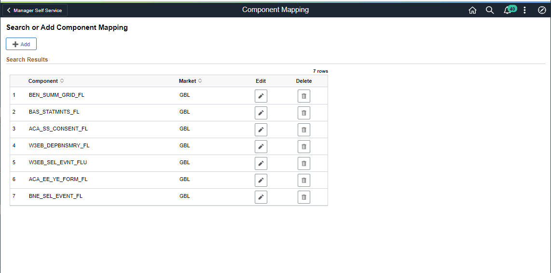Delete the ACA_EE_YE_FORM_FL mapping row
The height and width of the screenshot is (273, 551).
point(304,180)
